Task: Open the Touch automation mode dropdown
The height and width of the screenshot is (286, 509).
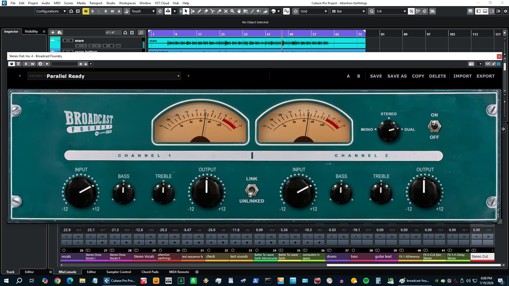Action: tap(143, 11)
